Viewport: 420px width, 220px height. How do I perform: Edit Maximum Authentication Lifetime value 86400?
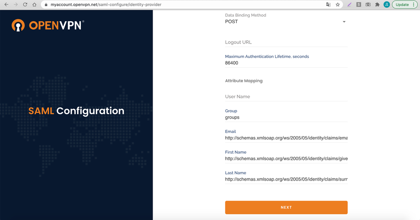coord(286,63)
